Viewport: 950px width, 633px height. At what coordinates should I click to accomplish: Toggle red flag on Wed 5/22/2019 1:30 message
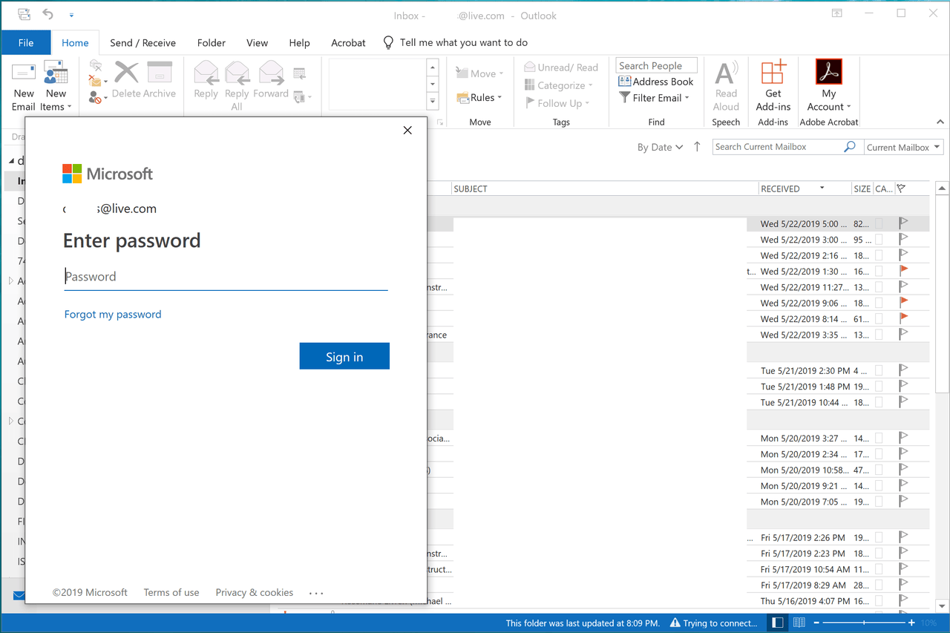[903, 271]
